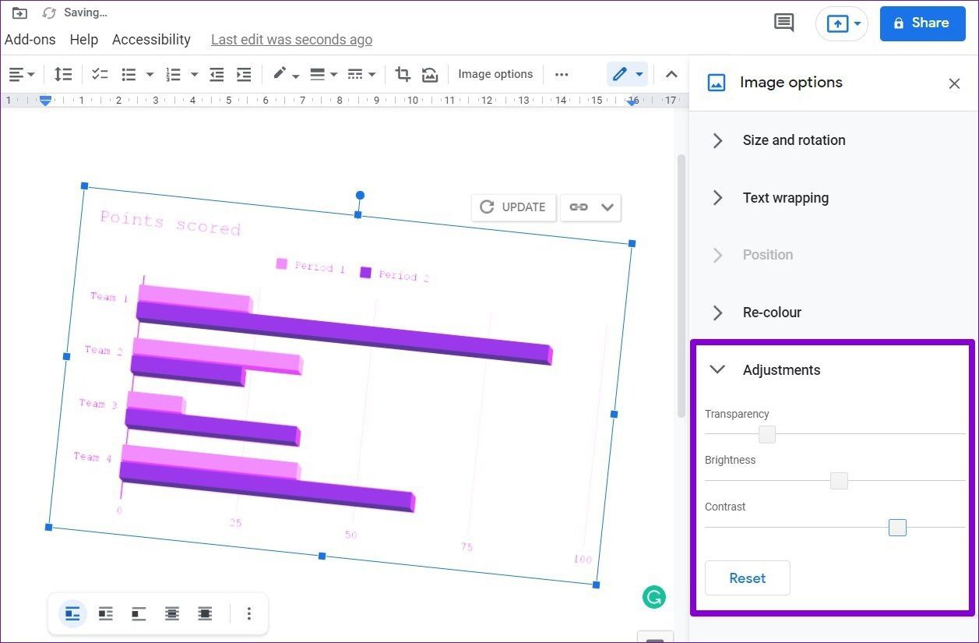Viewport: 979px width, 643px height.
Task: Decrease indent with toolbar icon
Action: [217, 74]
